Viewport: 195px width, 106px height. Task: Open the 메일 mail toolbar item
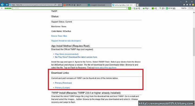[x=146, y=8]
